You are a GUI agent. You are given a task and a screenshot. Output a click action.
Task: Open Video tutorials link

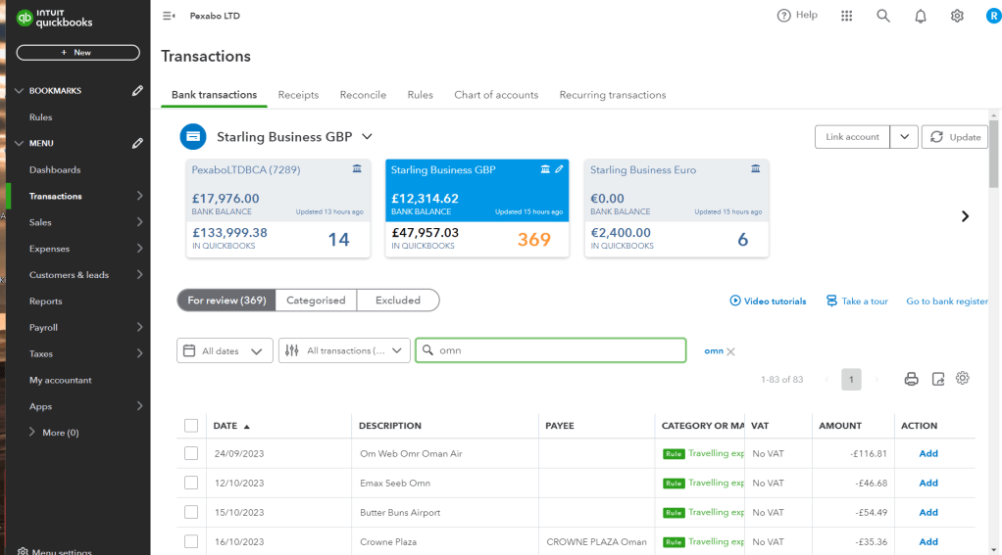(x=768, y=301)
